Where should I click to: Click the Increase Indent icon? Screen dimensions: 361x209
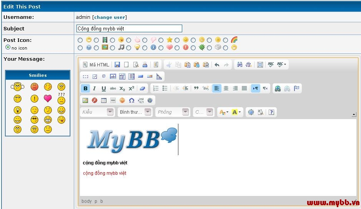(185, 88)
